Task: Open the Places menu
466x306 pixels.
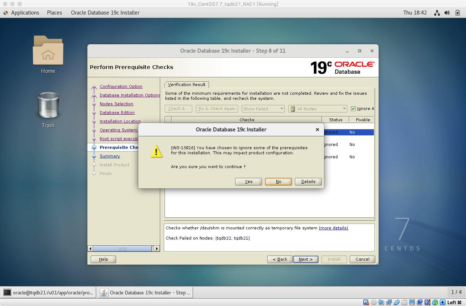Action: (55, 13)
